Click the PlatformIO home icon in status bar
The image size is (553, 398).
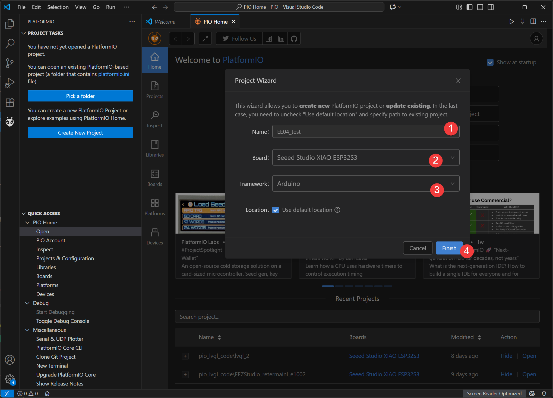47,393
